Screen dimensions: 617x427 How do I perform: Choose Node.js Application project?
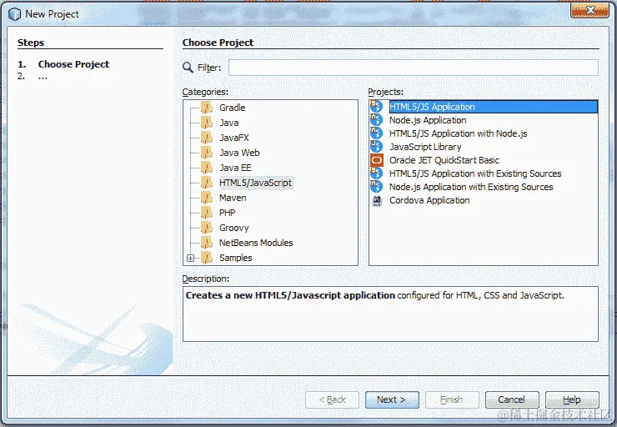tap(428, 120)
